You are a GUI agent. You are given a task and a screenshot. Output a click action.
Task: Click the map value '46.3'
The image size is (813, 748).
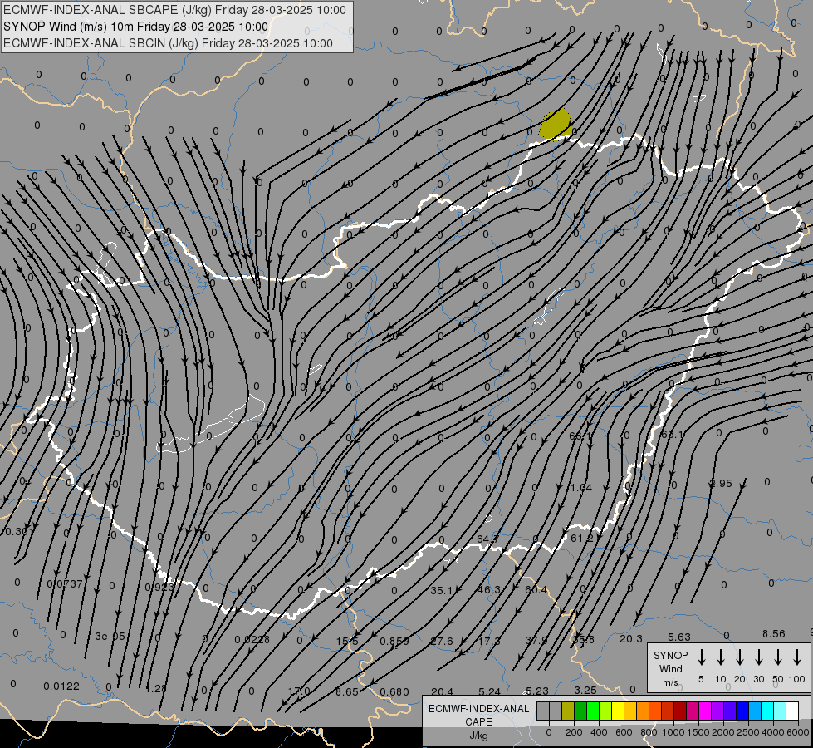tap(489, 590)
